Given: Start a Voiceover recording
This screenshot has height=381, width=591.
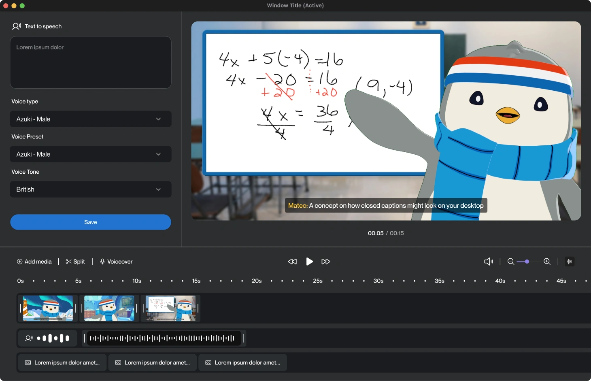Looking at the screenshot, I should [117, 262].
